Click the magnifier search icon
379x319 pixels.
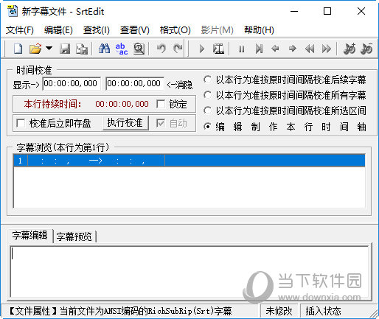[139, 49]
